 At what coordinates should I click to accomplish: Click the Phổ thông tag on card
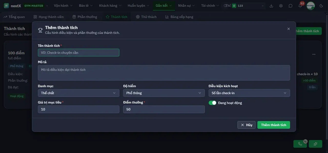[17, 66]
